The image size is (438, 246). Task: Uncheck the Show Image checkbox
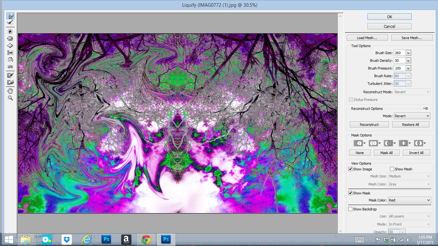(x=350, y=169)
